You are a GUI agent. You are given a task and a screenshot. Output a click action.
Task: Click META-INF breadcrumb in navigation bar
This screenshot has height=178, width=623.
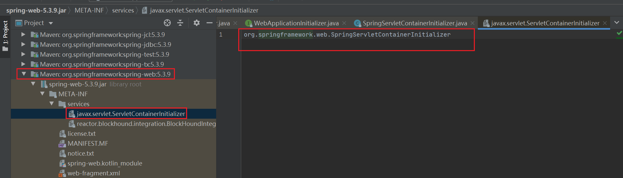click(x=89, y=10)
